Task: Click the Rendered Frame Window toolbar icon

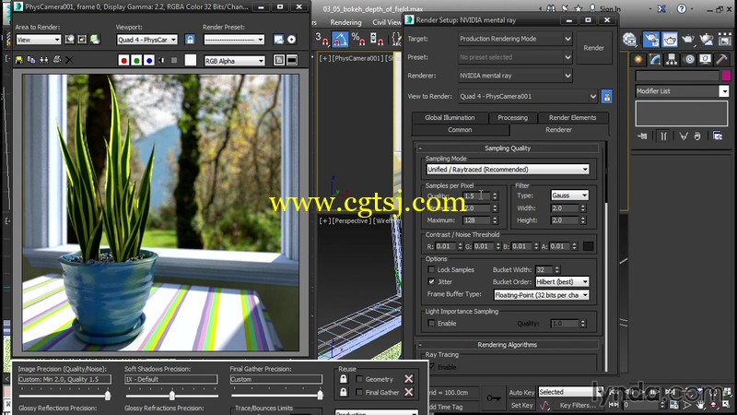Action: tap(670, 40)
